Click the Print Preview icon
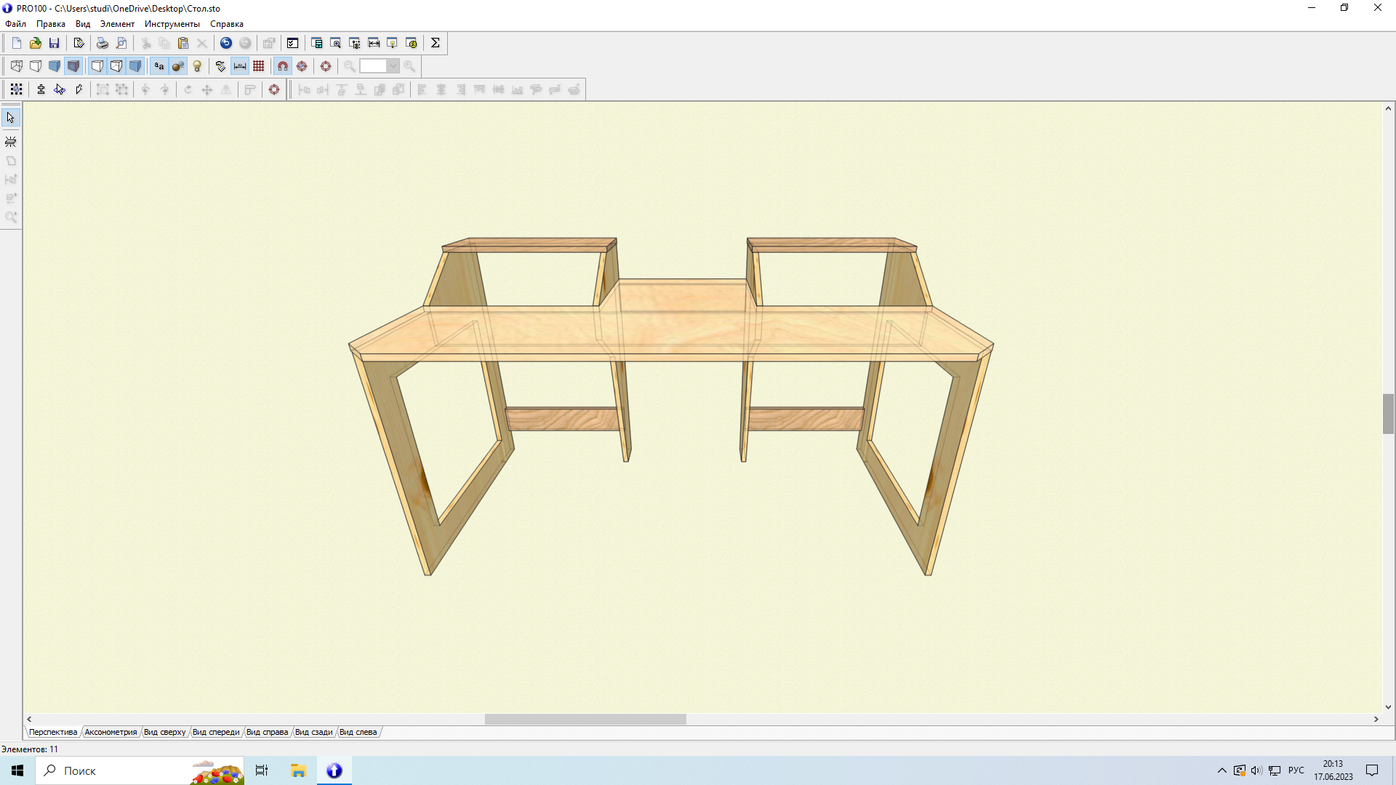 tap(121, 43)
